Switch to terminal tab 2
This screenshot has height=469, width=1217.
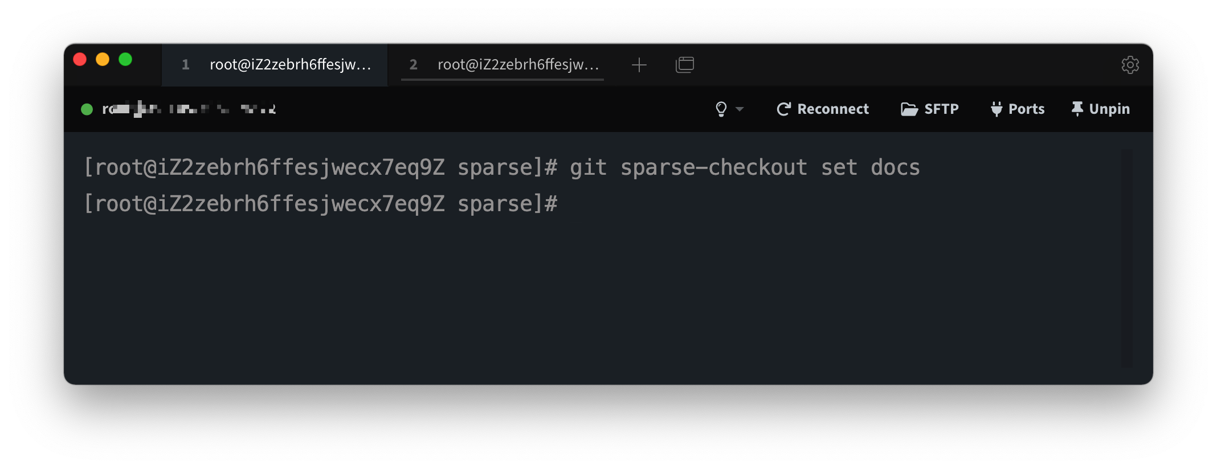coord(504,65)
